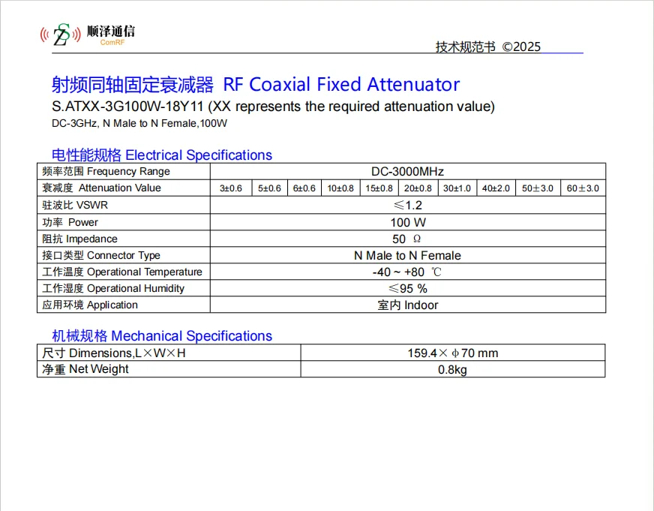Select the 'Power' row label

[70, 222]
